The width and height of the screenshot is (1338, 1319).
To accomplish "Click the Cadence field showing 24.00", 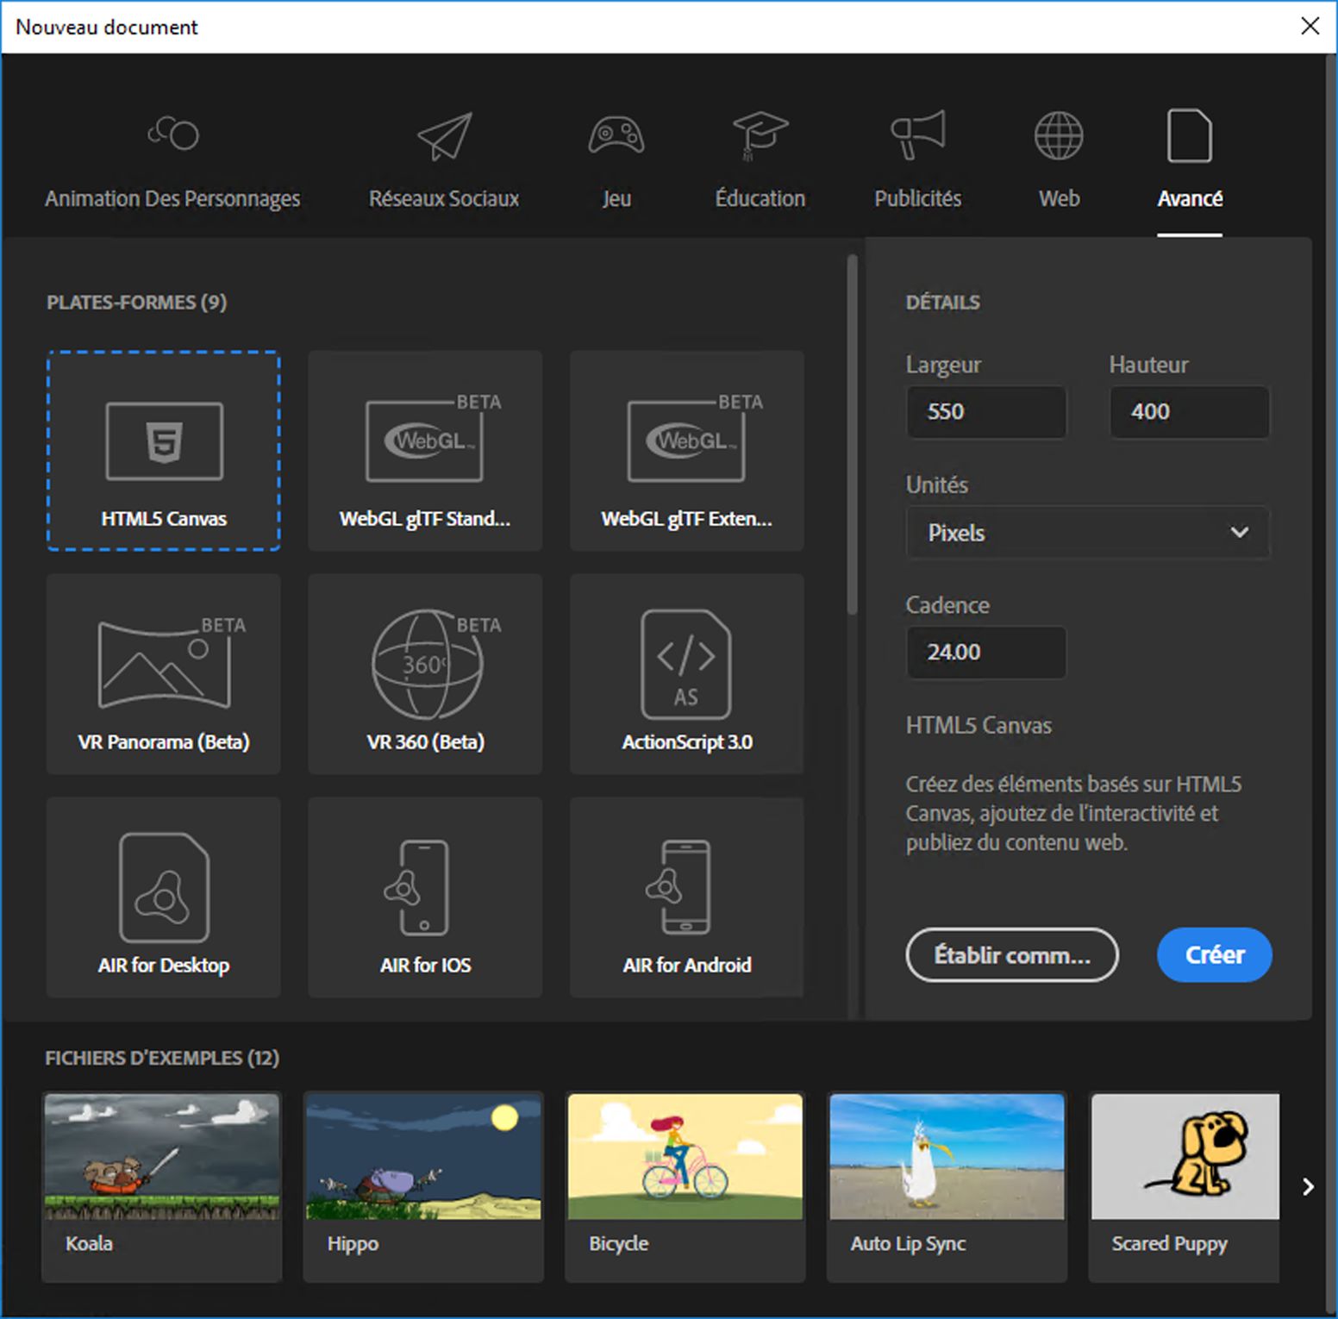I will tap(986, 652).
